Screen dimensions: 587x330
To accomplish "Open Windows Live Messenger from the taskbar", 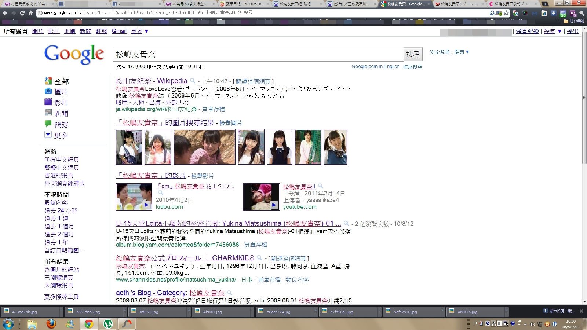I will pyautogui.click(x=70, y=324).
